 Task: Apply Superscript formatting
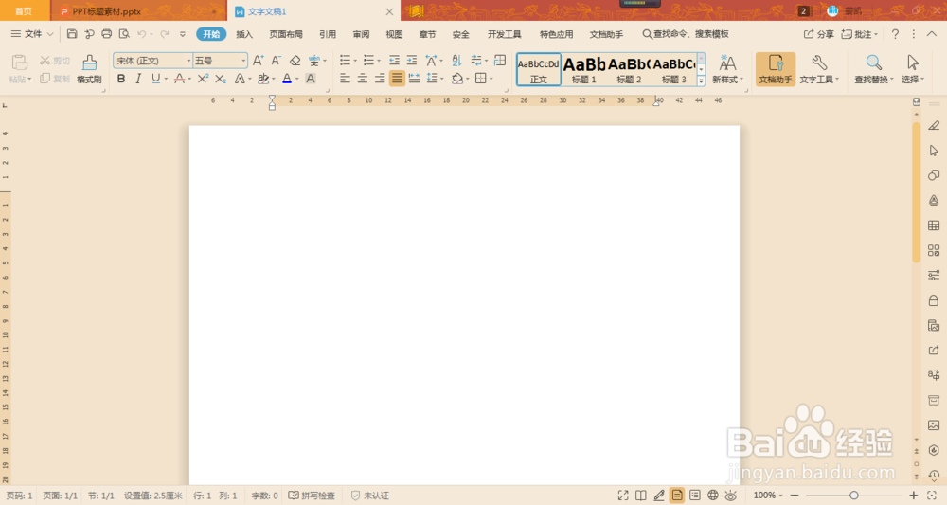203,79
